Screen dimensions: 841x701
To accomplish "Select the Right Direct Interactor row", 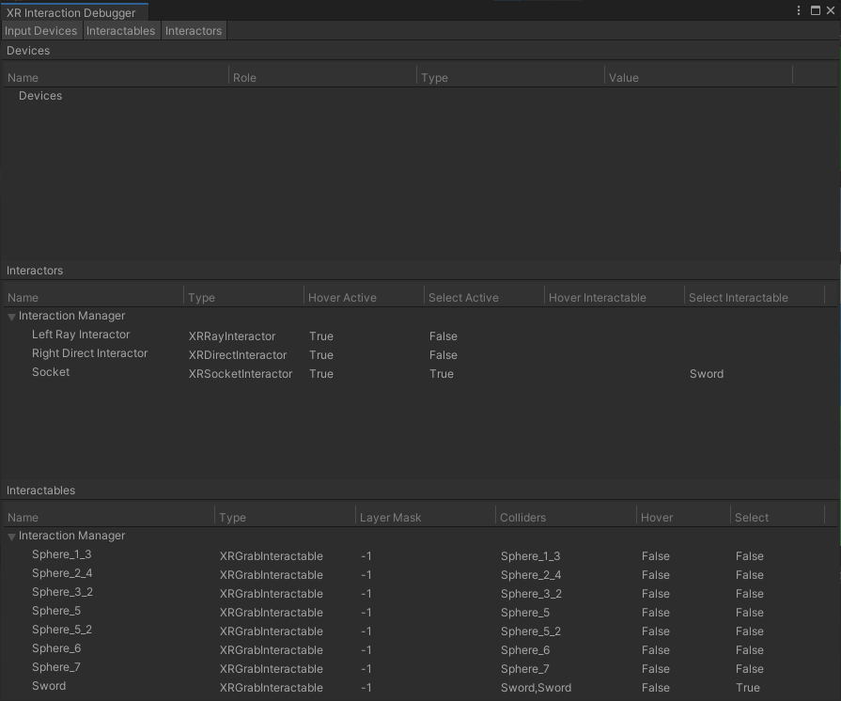I will (x=89, y=354).
